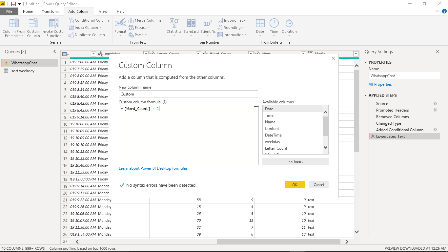Click the formula info icon
448x252 pixels.
point(165,102)
